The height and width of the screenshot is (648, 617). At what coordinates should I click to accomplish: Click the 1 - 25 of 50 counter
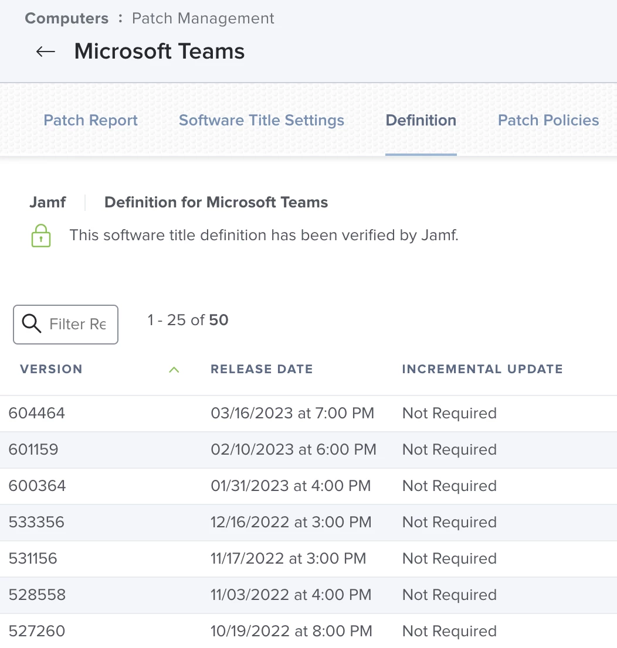click(x=188, y=320)
